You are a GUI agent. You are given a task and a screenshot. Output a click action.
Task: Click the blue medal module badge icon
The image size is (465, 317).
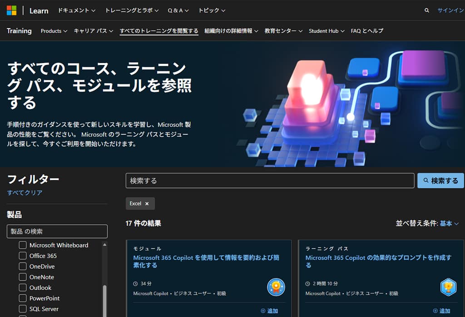276,287
